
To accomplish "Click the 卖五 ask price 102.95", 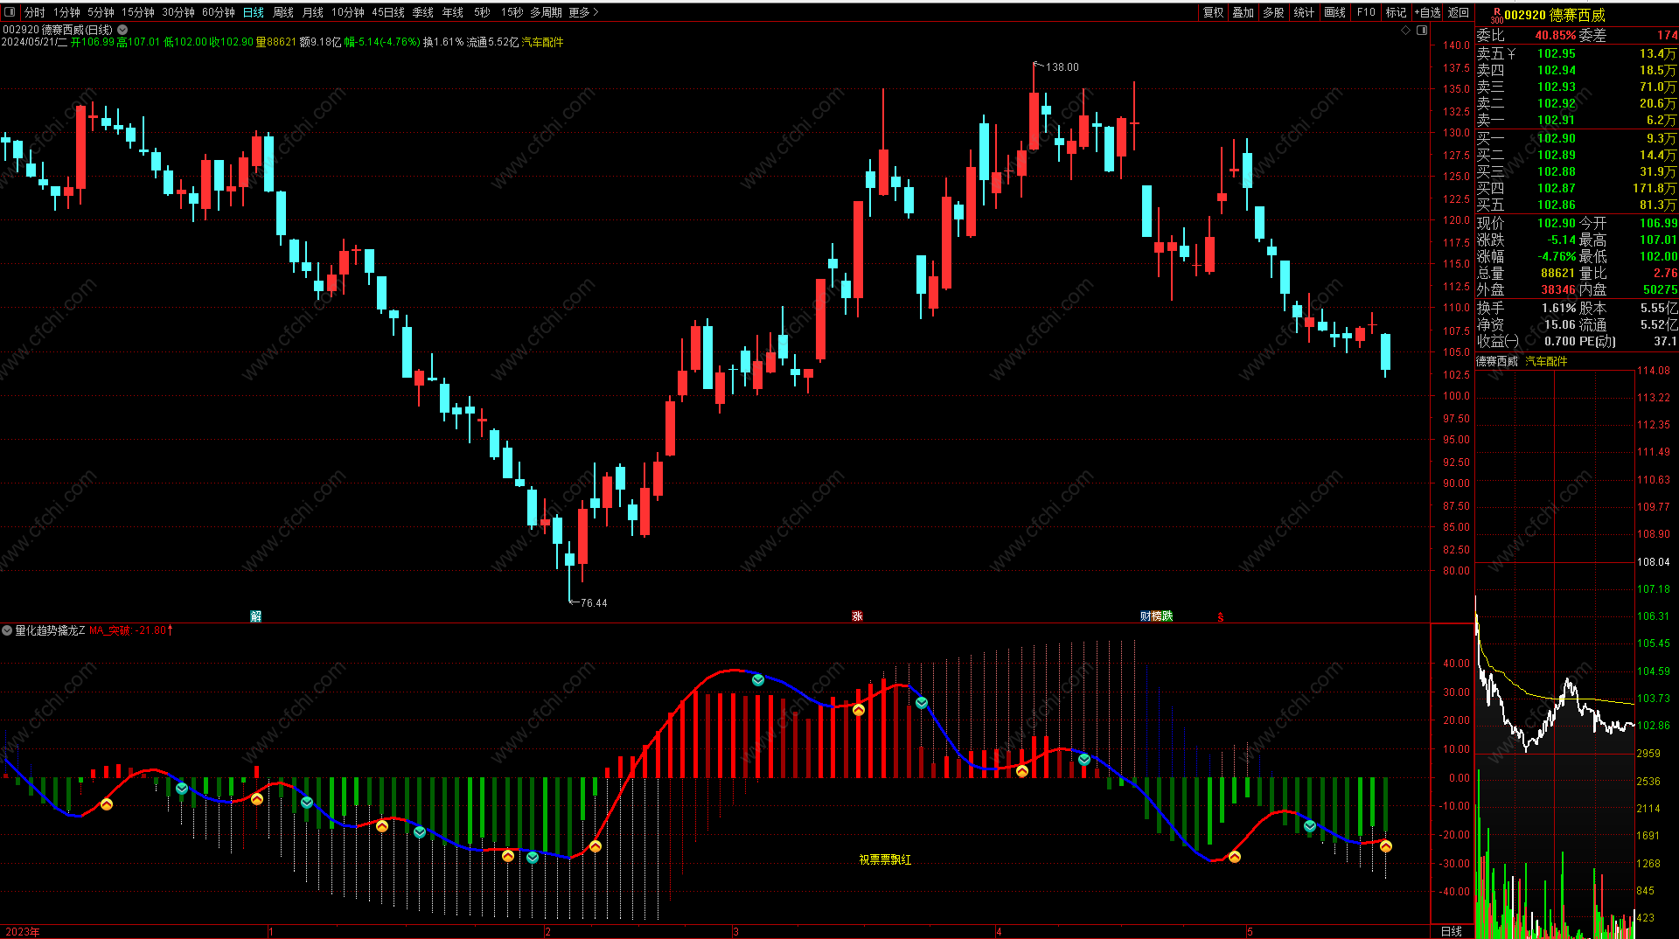I will [1557, 53].
